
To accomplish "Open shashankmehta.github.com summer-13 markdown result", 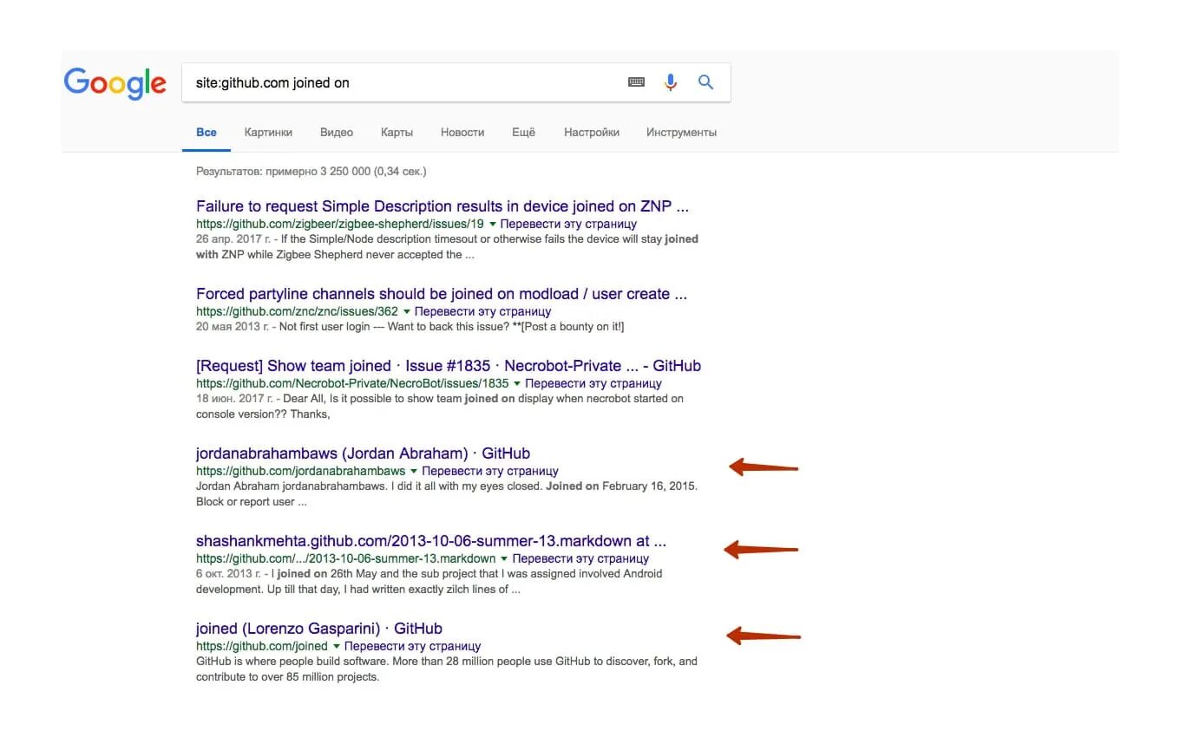I will coord(431,541).
